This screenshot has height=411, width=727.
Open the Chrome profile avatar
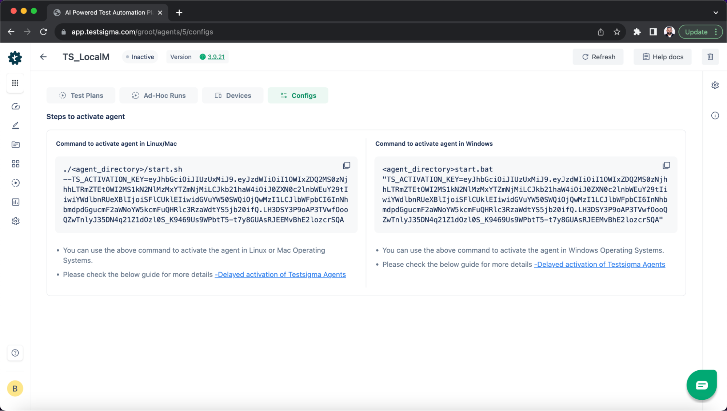tap(669, 32)
